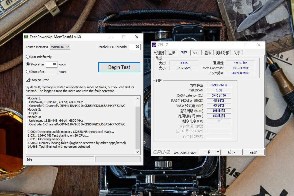Open the SPD tab in CPU-Z
This screenshot has height=196, width=294.
click(x=195, y=53)
